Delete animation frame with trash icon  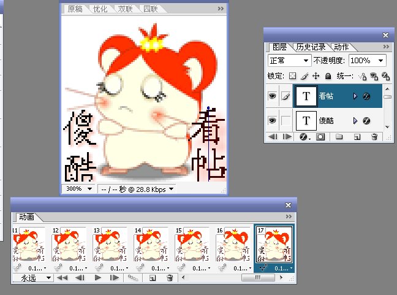click(170, 278)
